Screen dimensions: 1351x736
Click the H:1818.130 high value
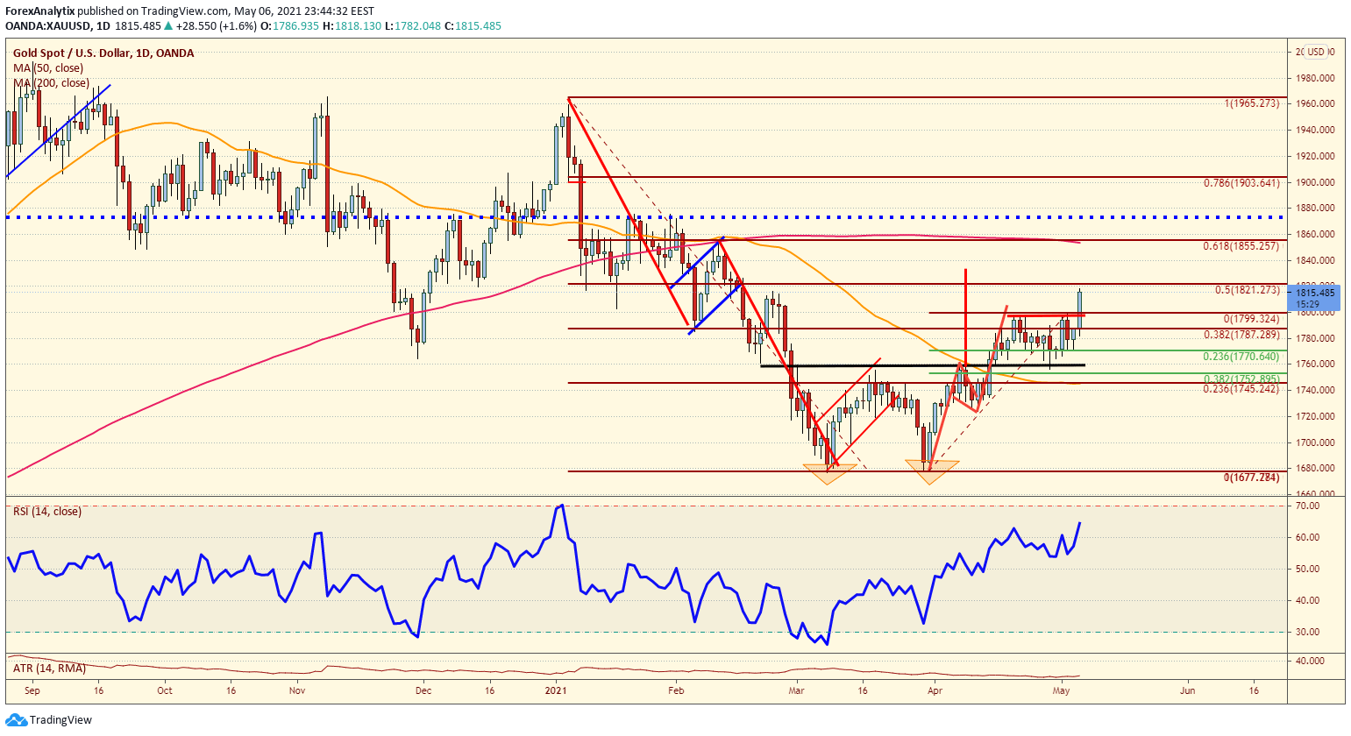pyautogui.click(x=352, y=26)
